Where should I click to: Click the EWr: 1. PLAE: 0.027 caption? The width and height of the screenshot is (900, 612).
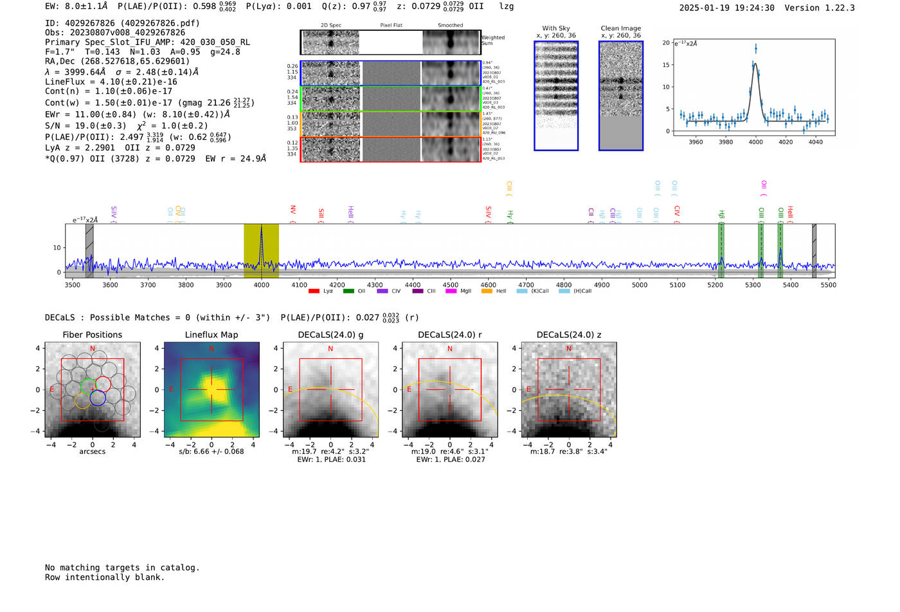pyautogui.click(x=451, y=460)
